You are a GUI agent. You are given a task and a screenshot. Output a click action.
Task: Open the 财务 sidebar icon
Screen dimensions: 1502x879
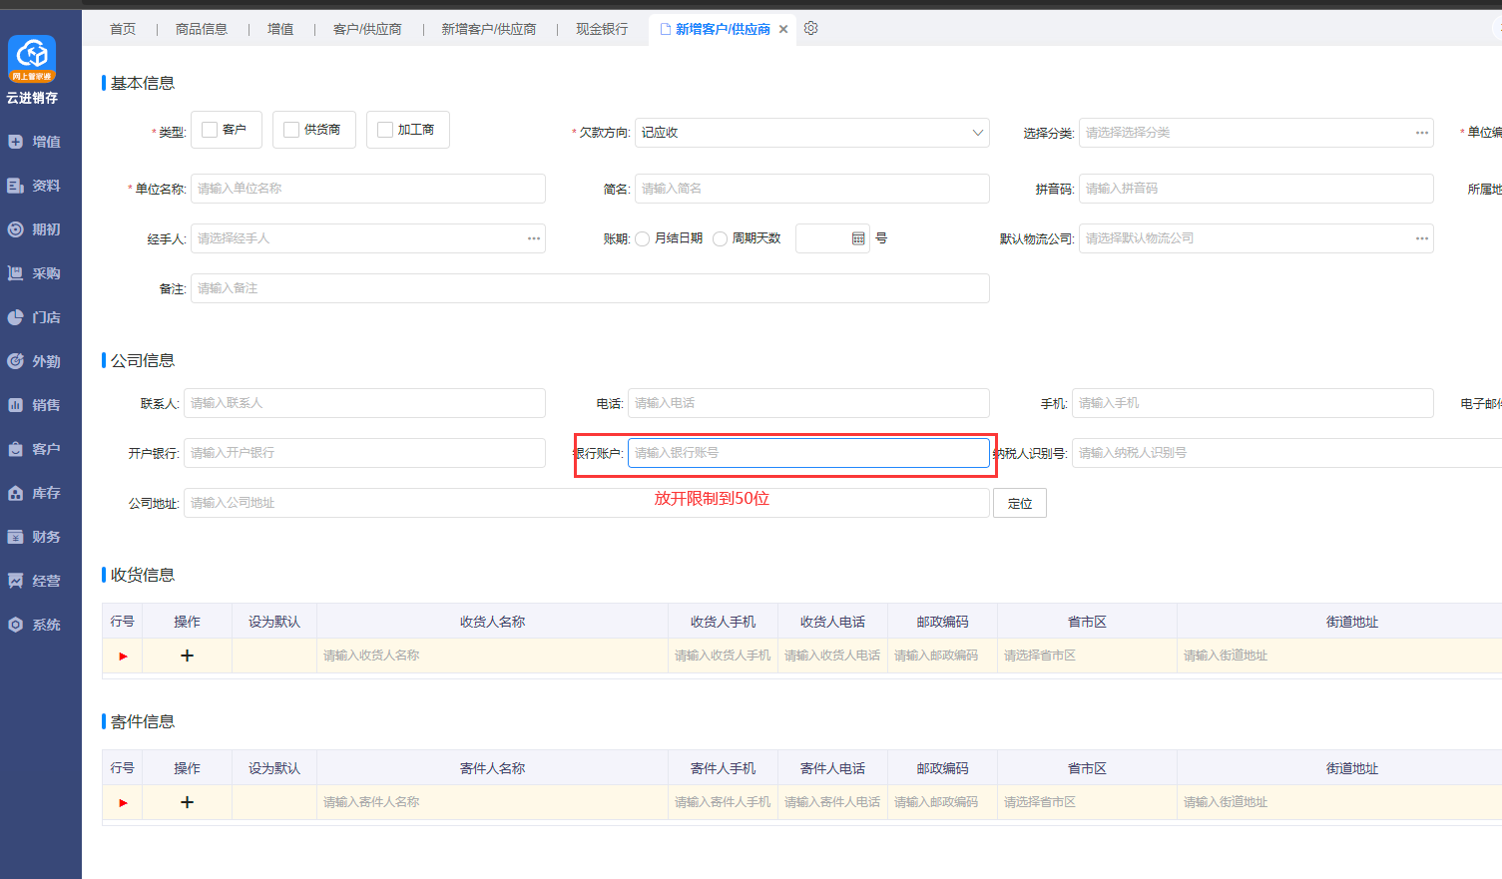pyautogui.click(x=16, y=537)
